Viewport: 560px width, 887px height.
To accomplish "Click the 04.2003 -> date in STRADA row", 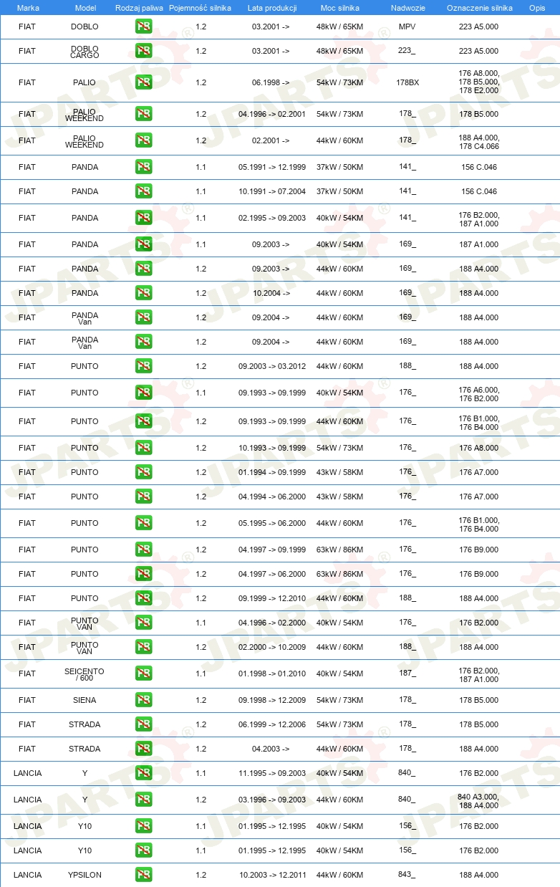I will tap(271, 749).
